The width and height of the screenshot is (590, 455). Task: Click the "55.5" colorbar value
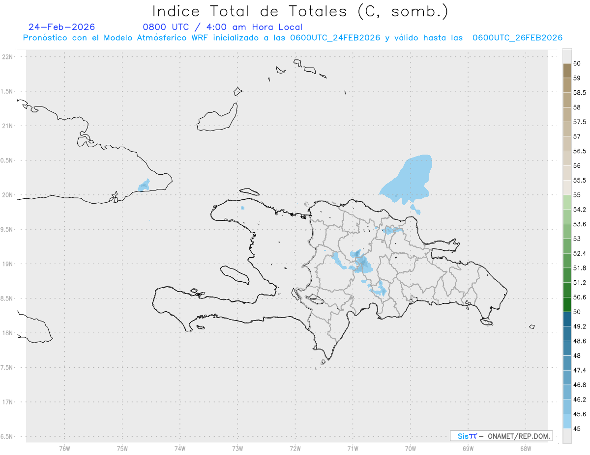(580, 180)
